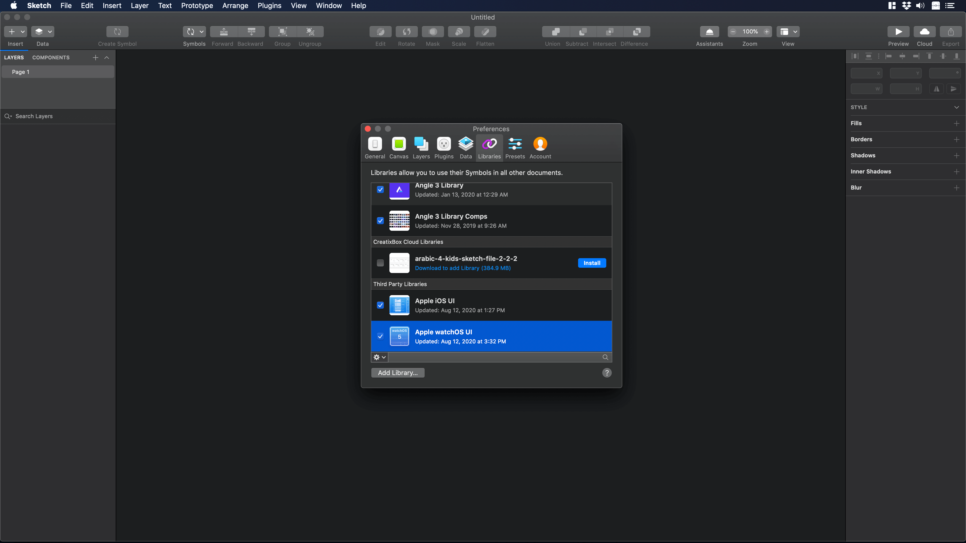The image size is (966, 543).
Task: Install the arabic-4-kids sketch library
Action: (x=592, y=263)
